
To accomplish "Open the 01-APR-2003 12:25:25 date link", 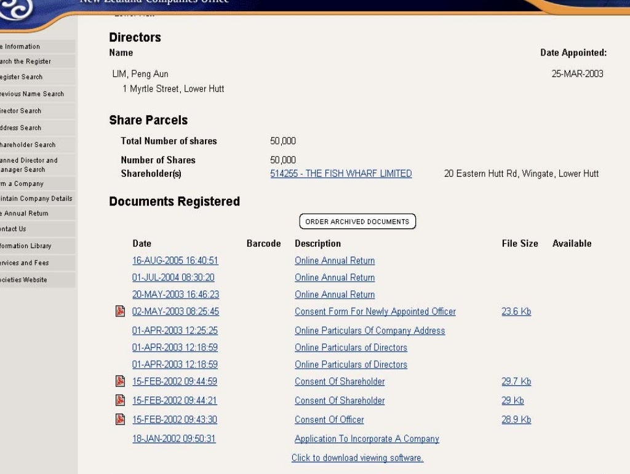I will pyautogui.click(x=175, y=331).
